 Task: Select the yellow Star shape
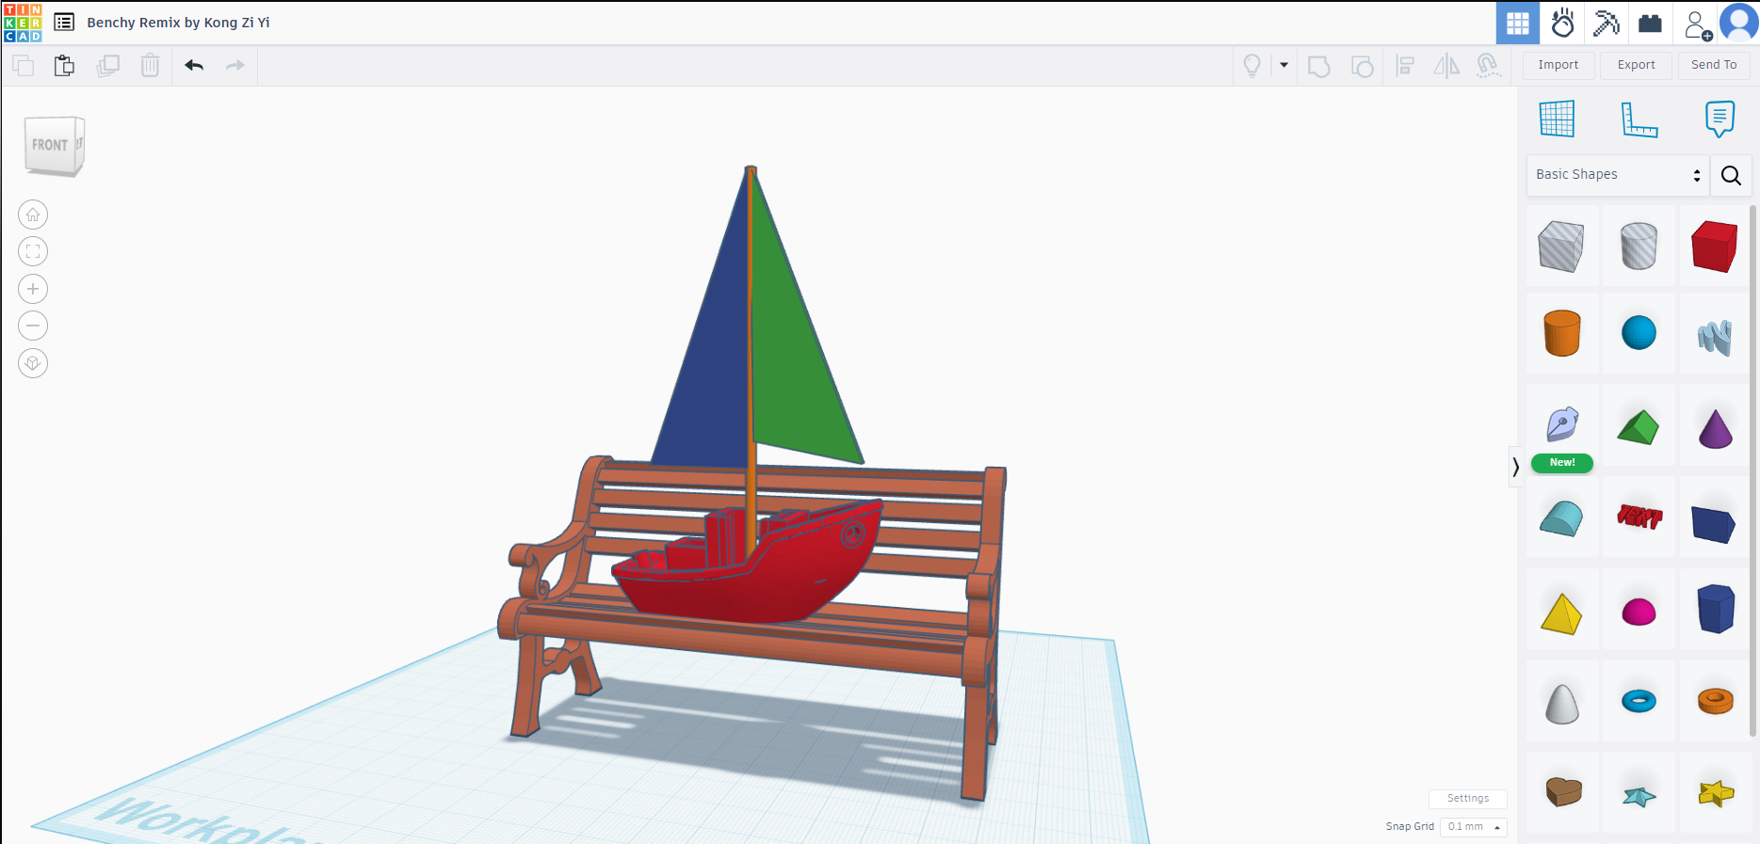(1716, 793)
